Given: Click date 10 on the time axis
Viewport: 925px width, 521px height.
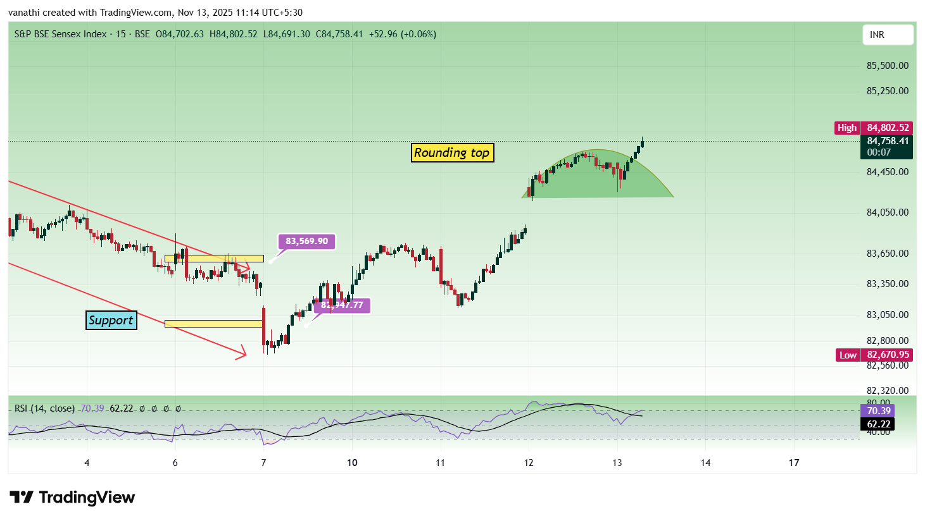Looking at the screenshot, I should coord(352,463).
